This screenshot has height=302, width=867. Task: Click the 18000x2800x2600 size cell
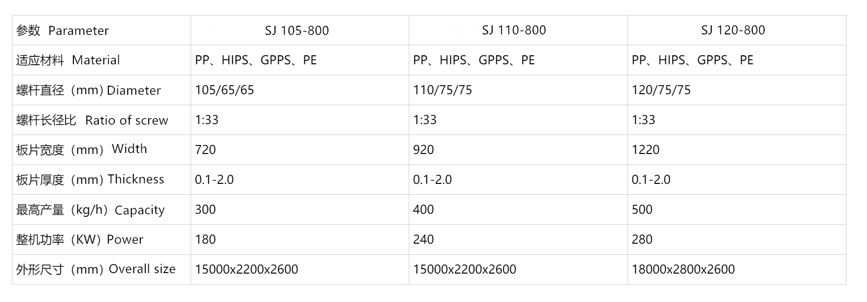click(x=683, y=270)
